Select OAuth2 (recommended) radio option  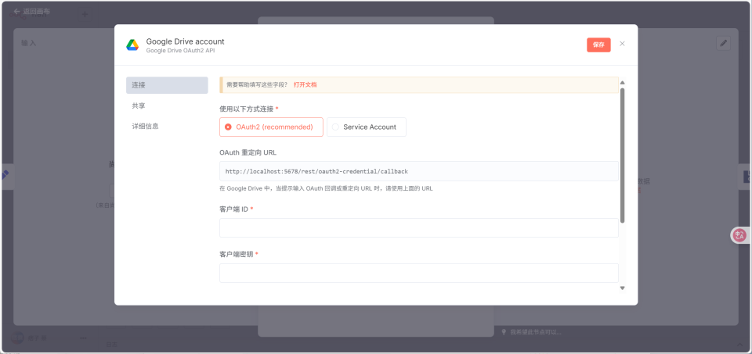[x=272, y=127]
